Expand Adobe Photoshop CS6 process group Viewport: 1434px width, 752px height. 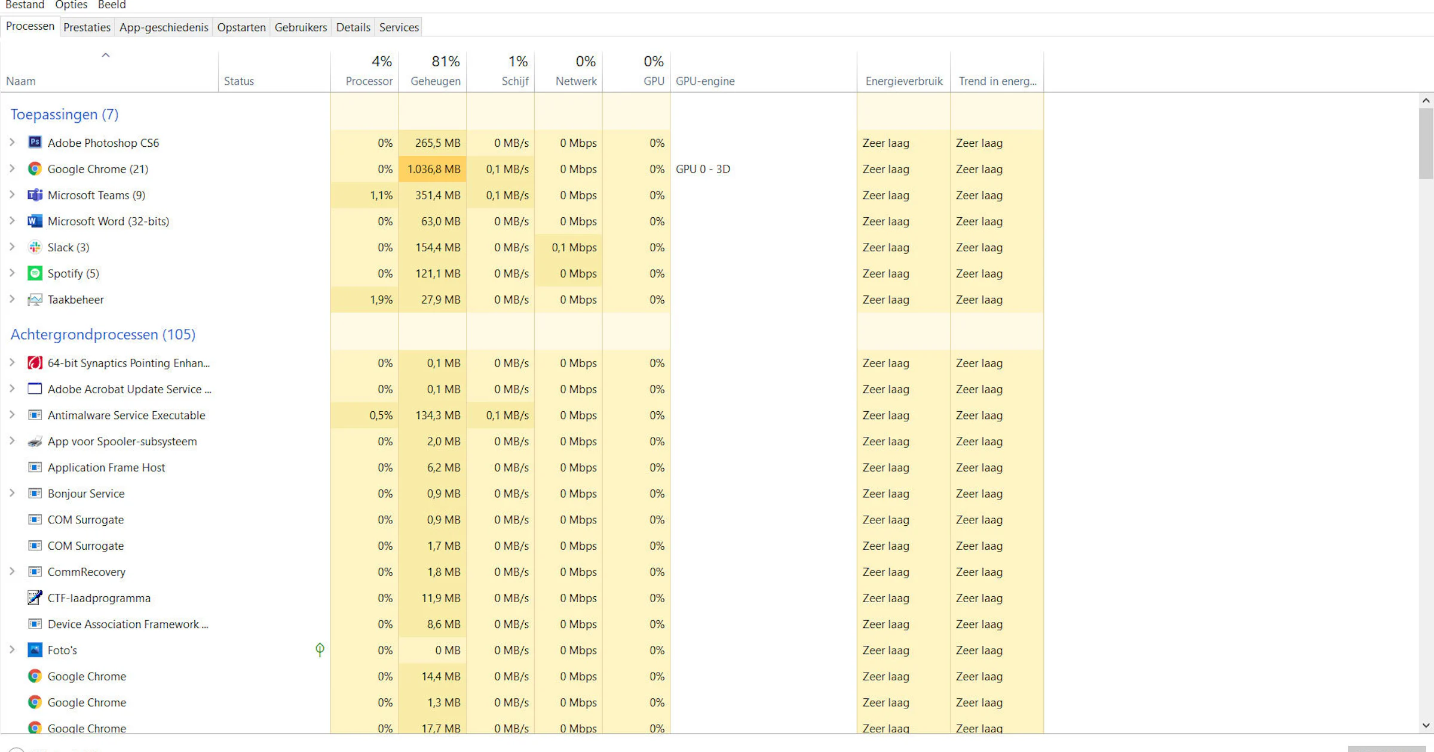point(12,142)
